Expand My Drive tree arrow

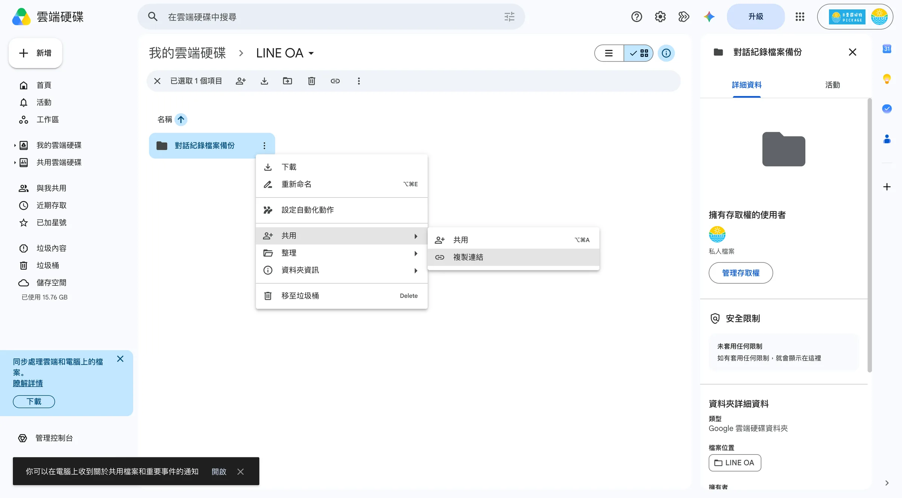tap(15, 145)
